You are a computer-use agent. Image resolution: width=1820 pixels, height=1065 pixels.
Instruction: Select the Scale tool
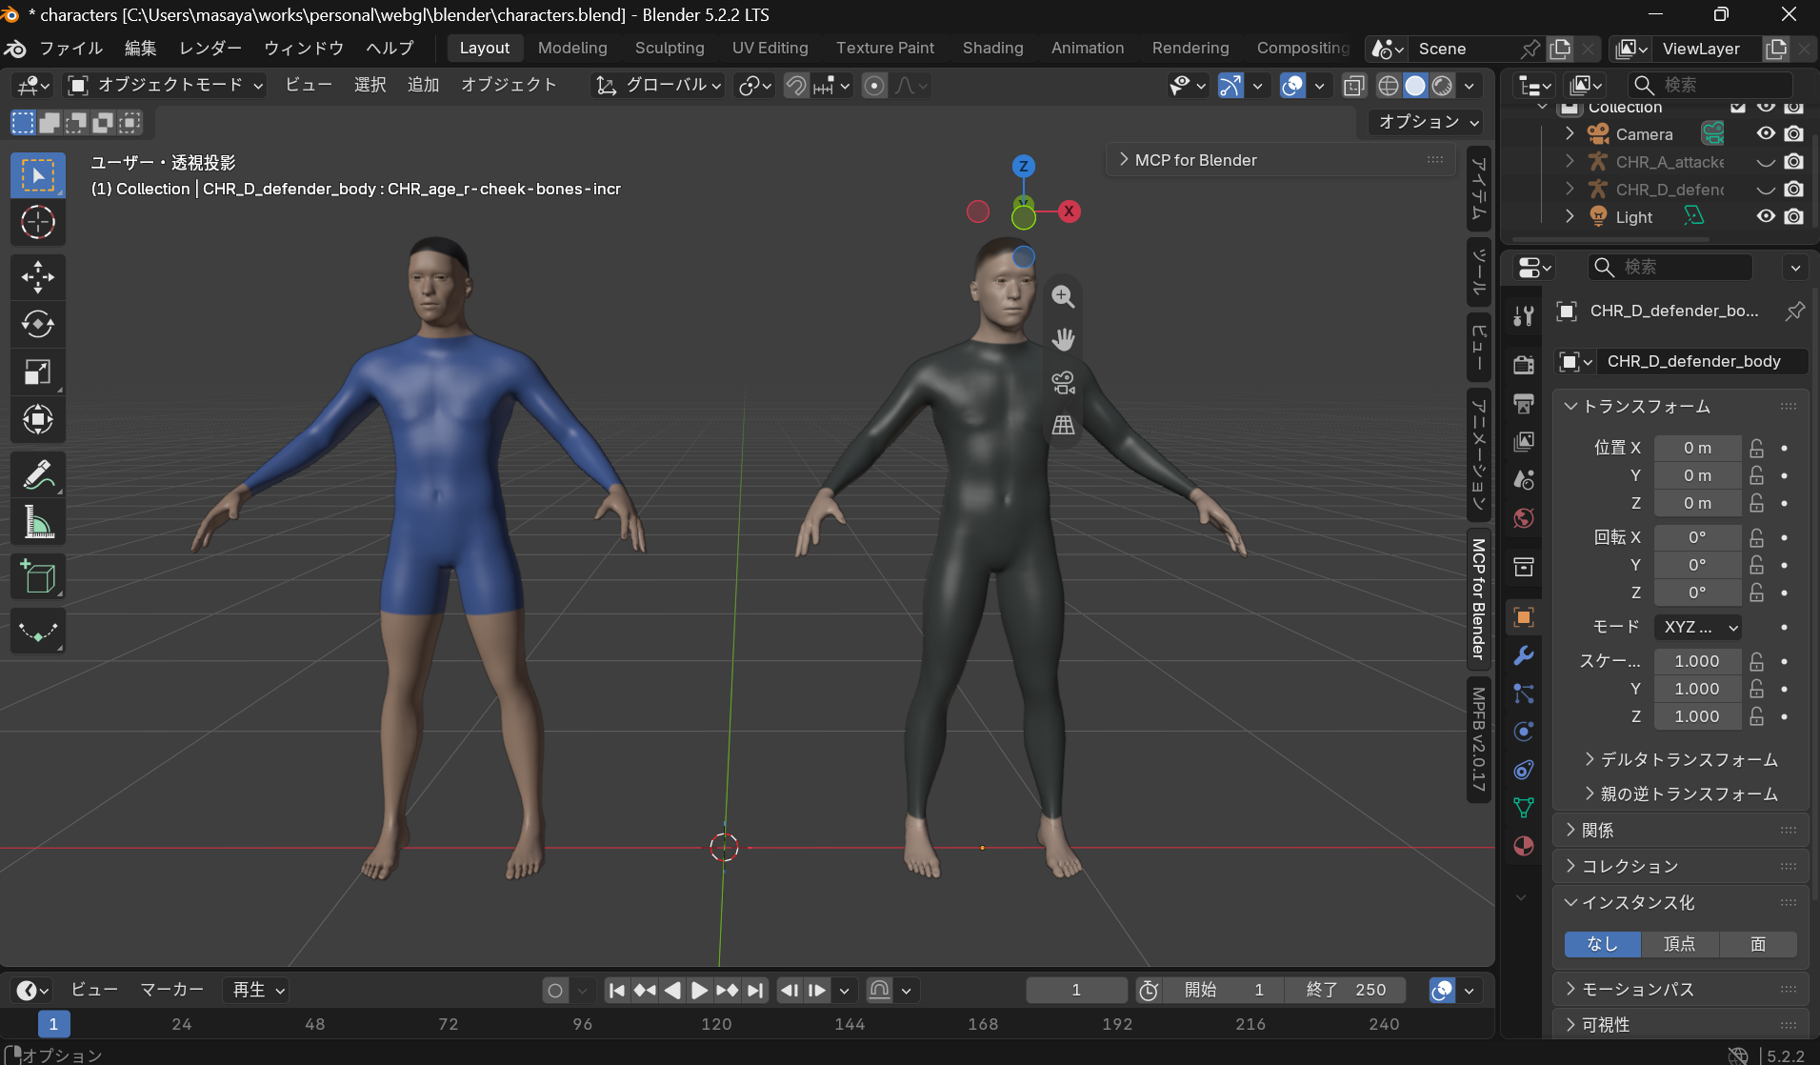click(37, 372)
